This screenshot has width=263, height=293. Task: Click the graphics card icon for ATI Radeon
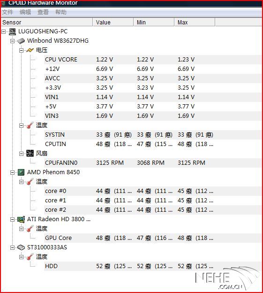[x=21, y=219]
